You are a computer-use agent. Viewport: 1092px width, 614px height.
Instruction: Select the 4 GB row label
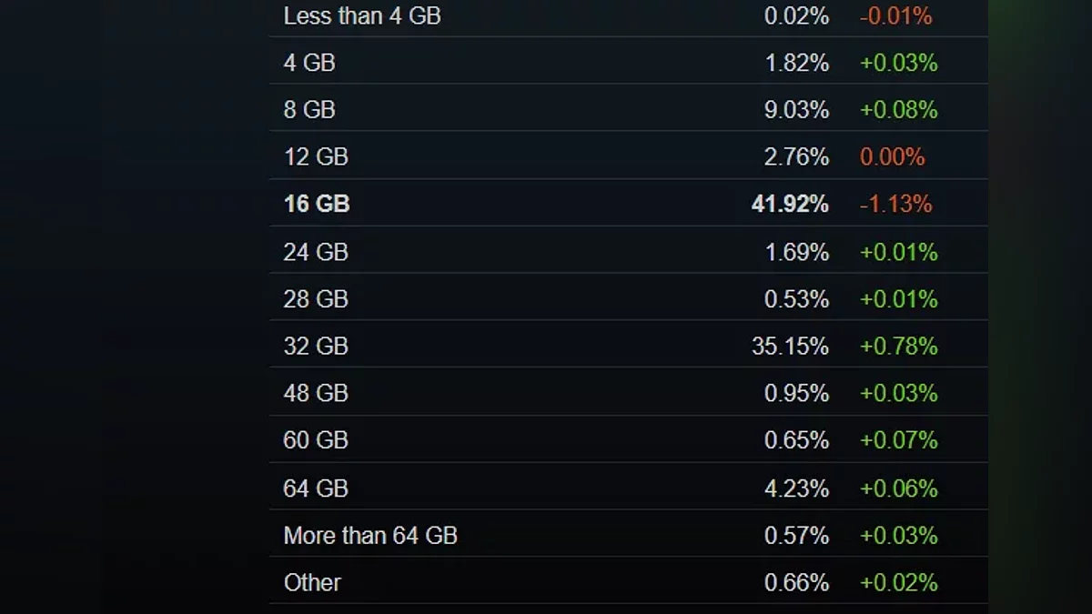click(309, 63)
